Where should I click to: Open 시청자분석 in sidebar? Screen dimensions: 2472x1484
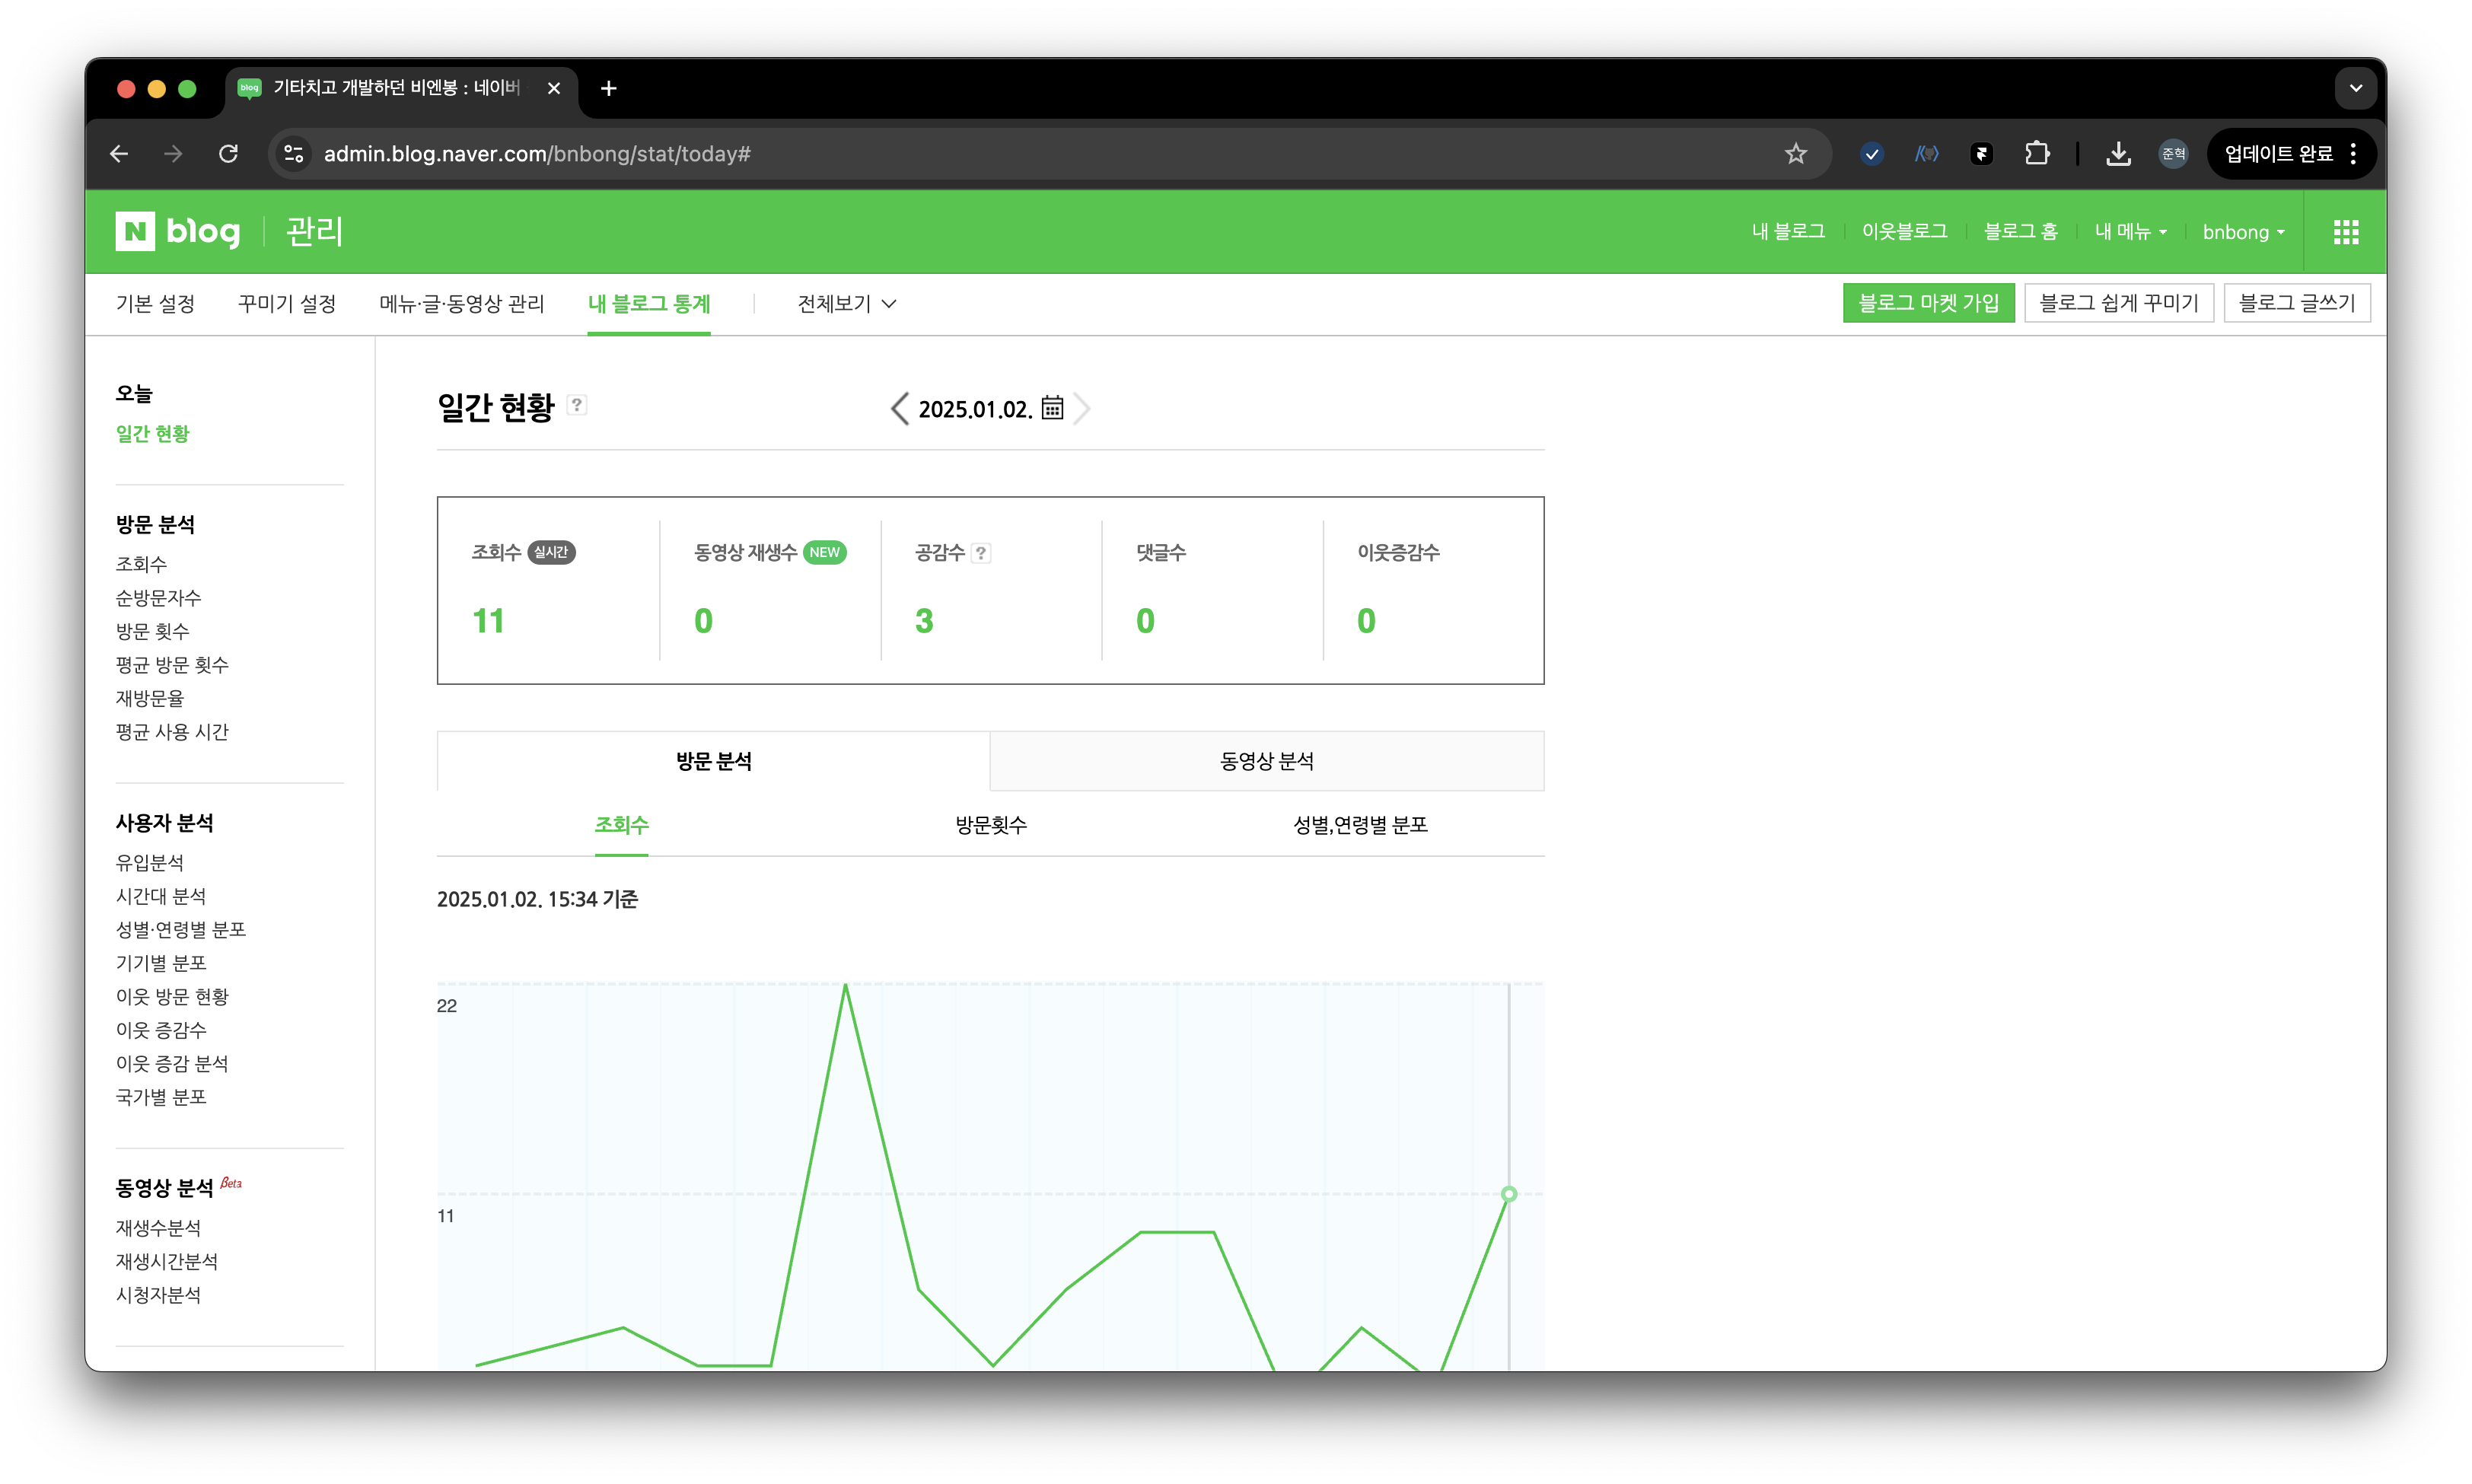click(x=158, y=1295)
